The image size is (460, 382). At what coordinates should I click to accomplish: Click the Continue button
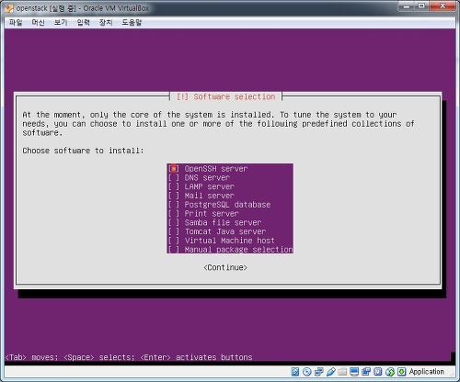225,267
